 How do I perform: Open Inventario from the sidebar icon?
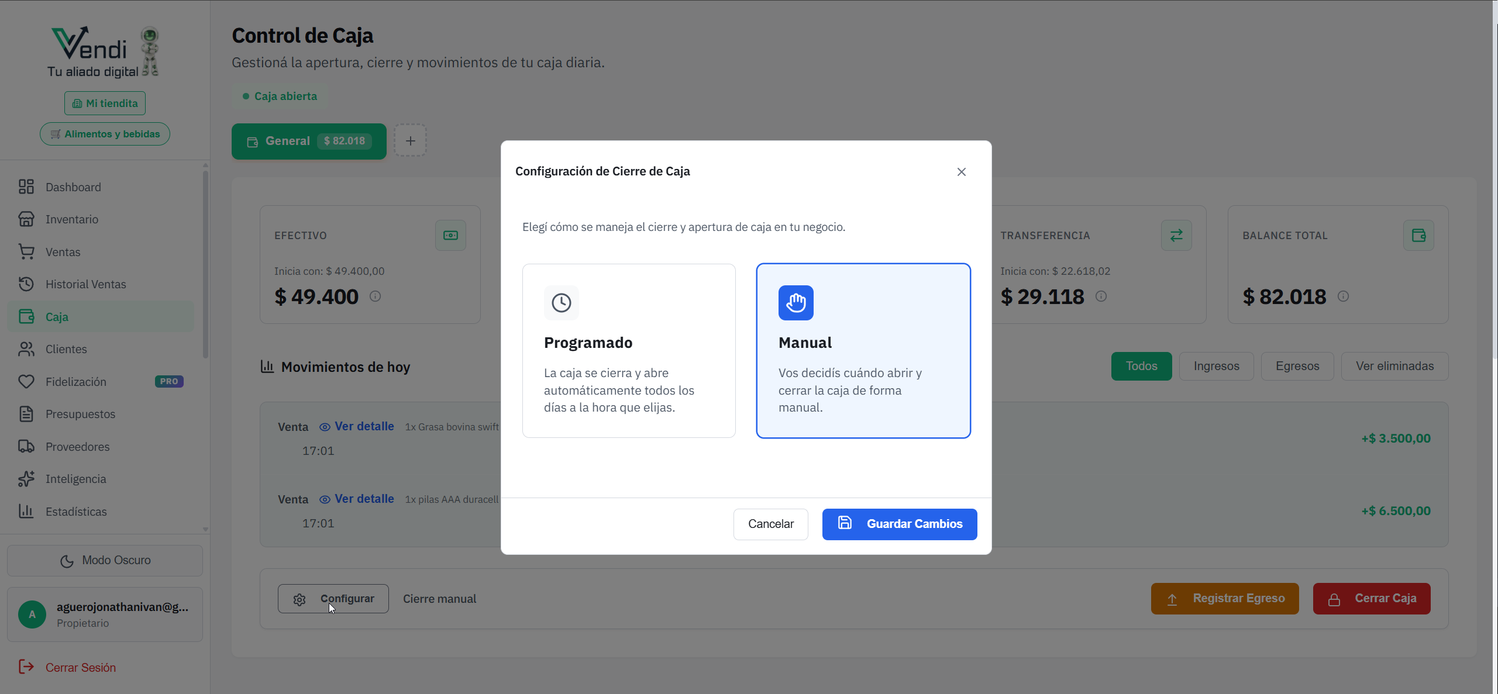coord(27,219)
